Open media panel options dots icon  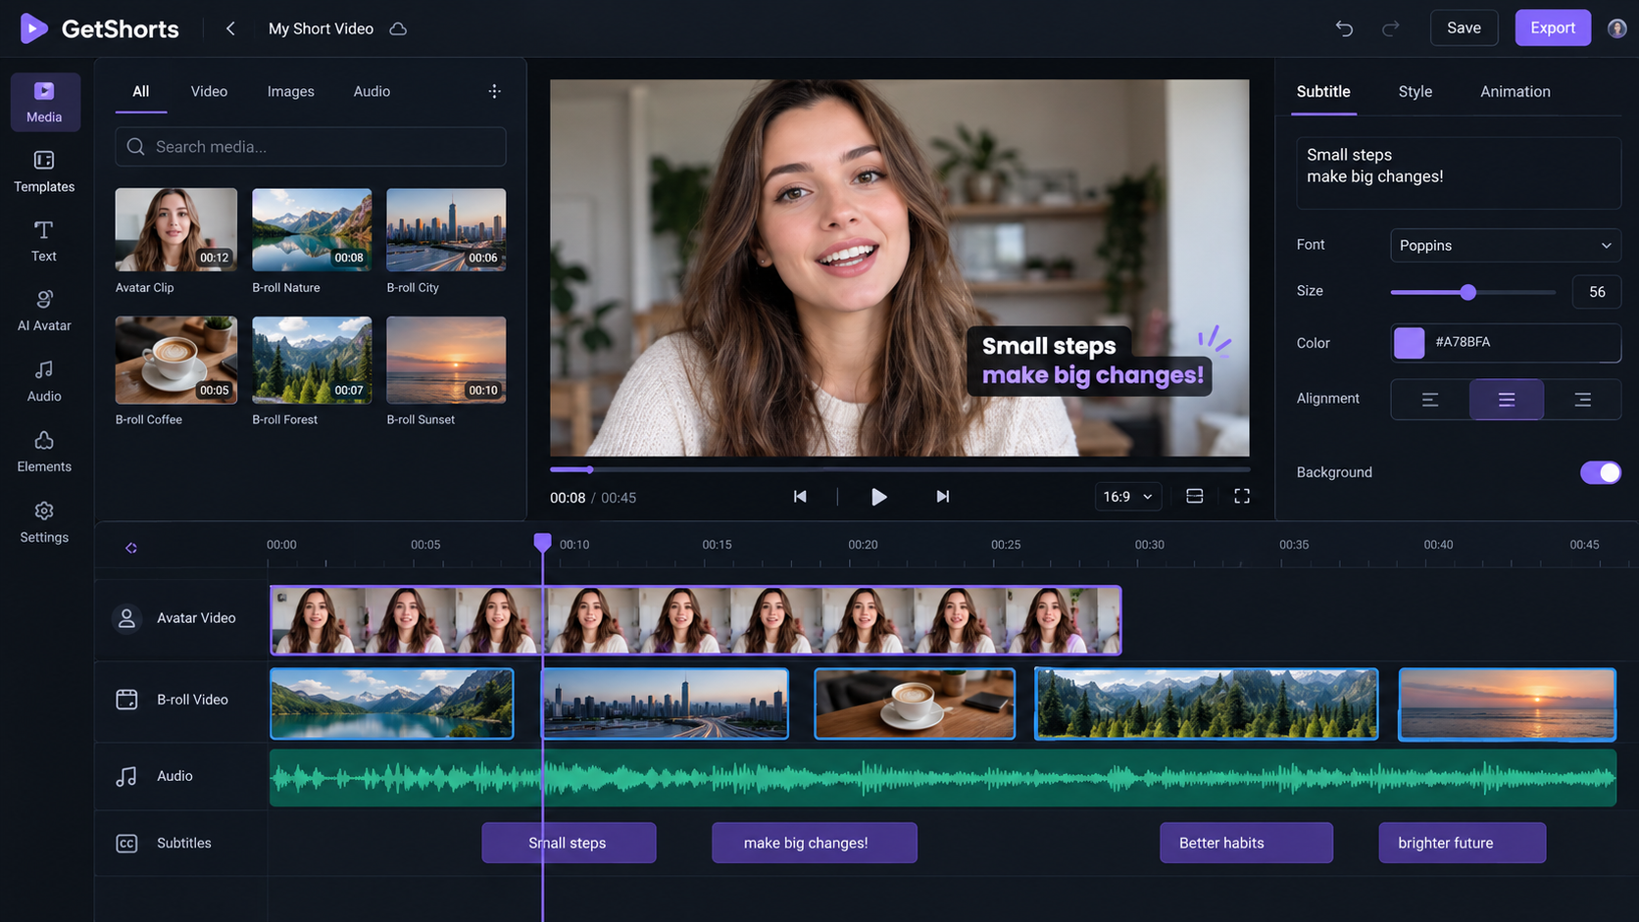coord(494,91)
